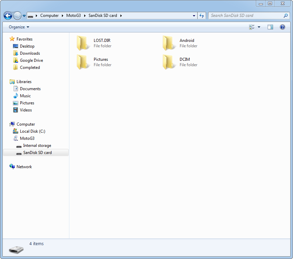This screenshot has height=259, width=293.
Task: Select Internal storage under MotoG3
Action: 37,146
